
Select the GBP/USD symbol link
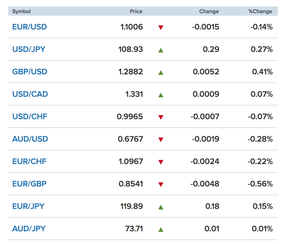[30, 72]
